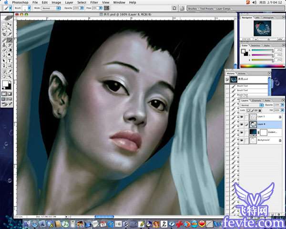Open the tool preset picker dropdown
Image resolution: width=286 pixels, height=229 pixels.
point(10,8)
